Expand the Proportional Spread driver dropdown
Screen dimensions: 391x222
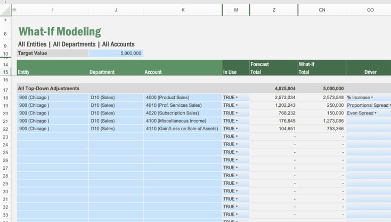pos(390,106)
